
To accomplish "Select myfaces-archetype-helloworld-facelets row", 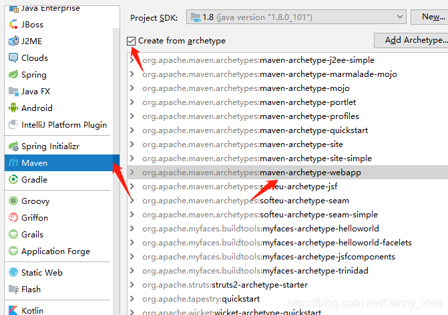I will tap(288, 242).
